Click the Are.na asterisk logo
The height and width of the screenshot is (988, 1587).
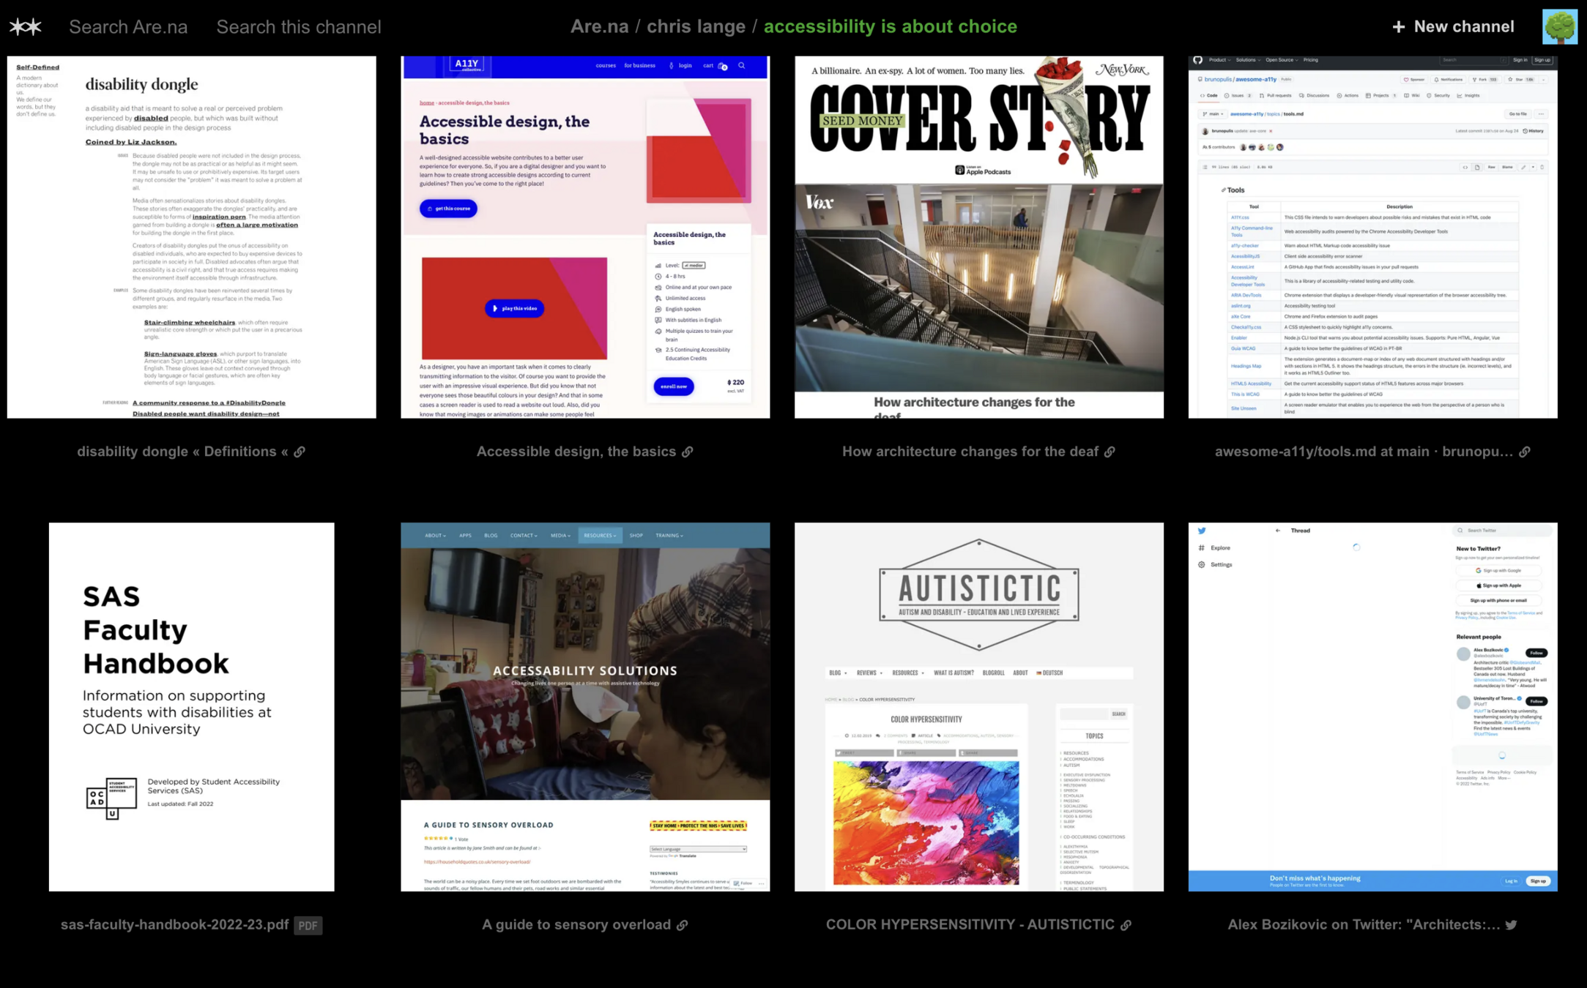(x=26, y=27)
